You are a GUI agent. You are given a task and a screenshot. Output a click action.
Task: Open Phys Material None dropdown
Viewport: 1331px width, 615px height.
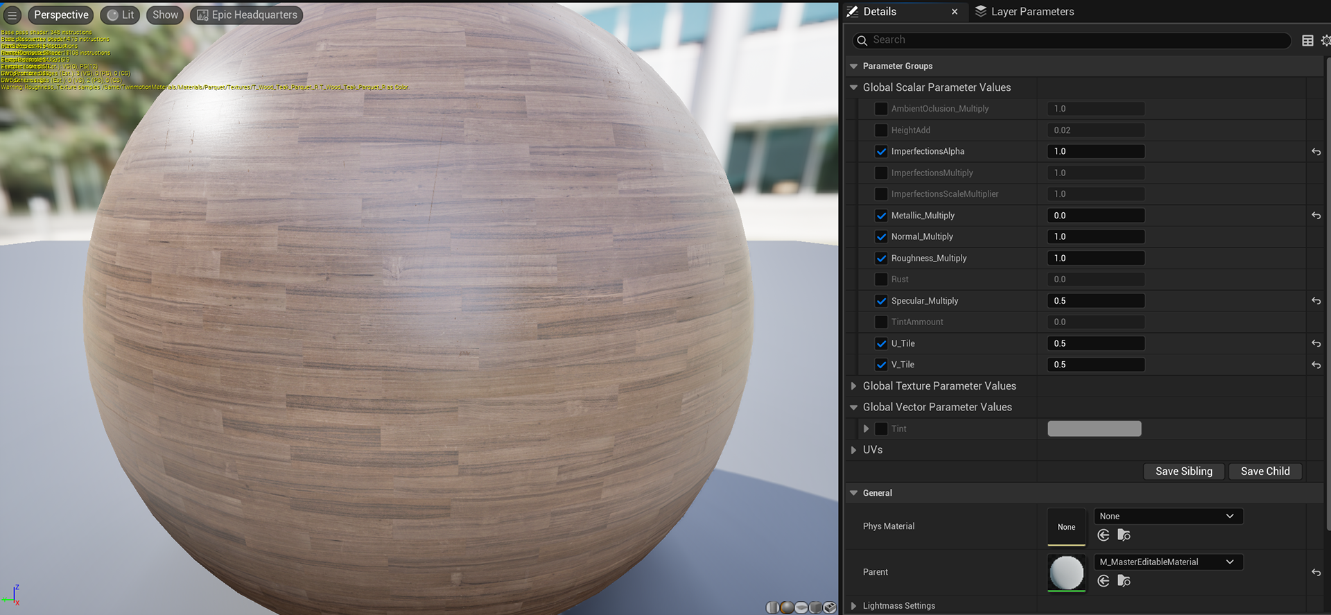point(1168,516)
